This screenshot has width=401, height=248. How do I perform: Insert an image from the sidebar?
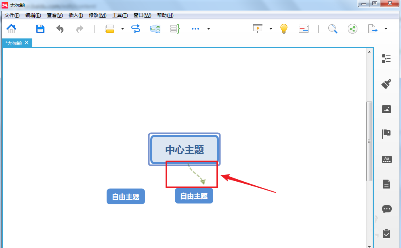(x=387, y=109)
